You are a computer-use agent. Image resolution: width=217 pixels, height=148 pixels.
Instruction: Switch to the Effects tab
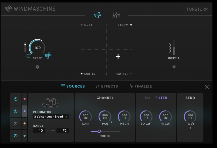tap(107, 86)
